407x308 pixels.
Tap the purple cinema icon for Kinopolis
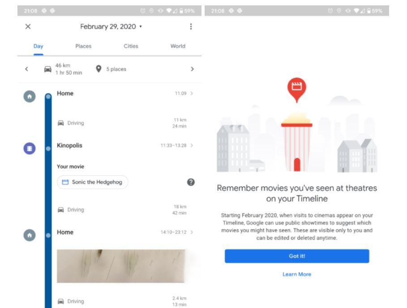coord(30,148)
